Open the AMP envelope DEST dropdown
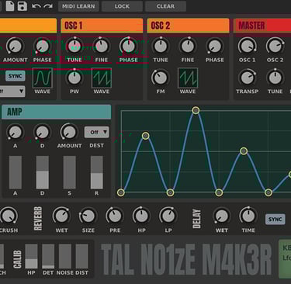Viewport: 291px width, 284px height. click(97, 132)
